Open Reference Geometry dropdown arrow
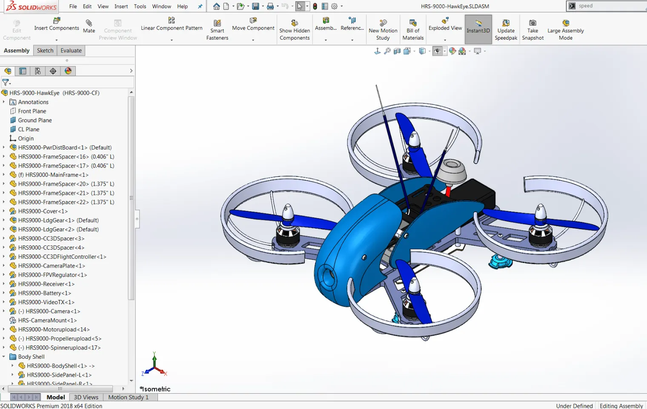Image resolution: width=647 pixels, height=409 pixels. click(352, 40)
